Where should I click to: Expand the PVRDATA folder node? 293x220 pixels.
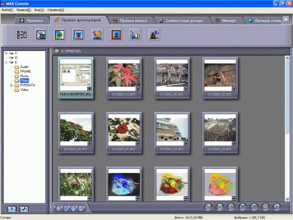coord(11,85)
